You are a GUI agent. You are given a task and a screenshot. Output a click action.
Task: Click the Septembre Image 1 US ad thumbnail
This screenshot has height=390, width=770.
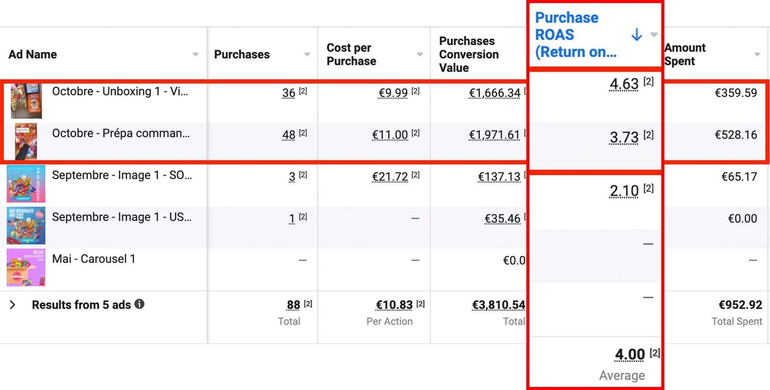pyautogui.click(x=26, y=225)
